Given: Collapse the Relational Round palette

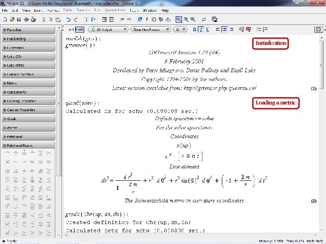Looking at the screenshot, I should 29,145.
